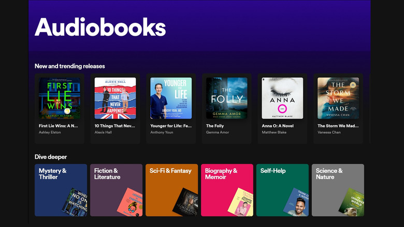404x227 pixels.
Task: Select author name Alexis Hall
Action: 103,132
